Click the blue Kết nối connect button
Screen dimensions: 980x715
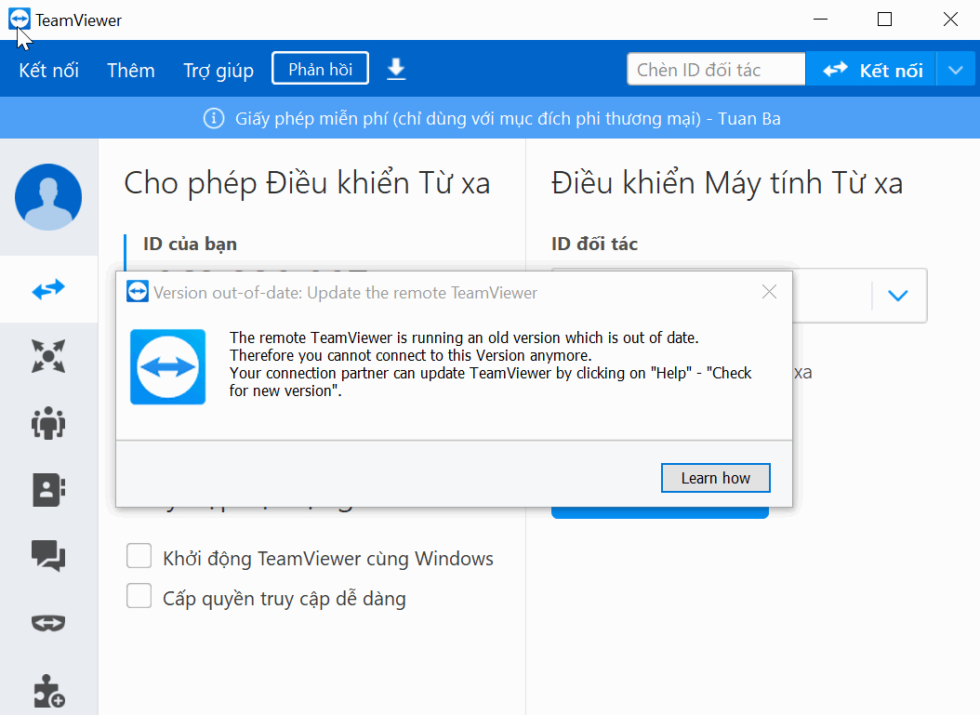pos(870,70)
